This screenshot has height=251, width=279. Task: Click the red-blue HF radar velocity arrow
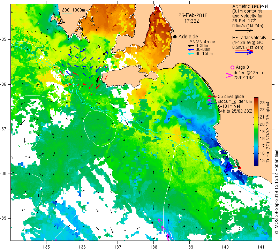point(244,52)
